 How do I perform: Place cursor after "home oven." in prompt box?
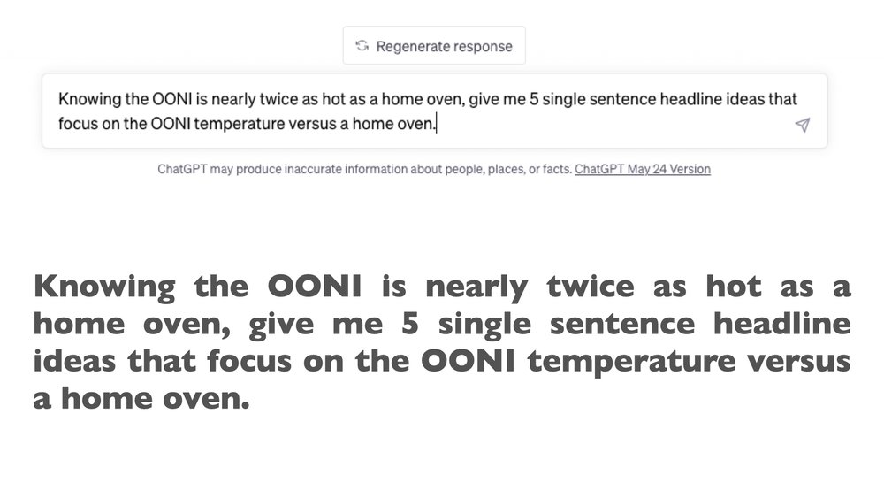[x=437, y=124]
